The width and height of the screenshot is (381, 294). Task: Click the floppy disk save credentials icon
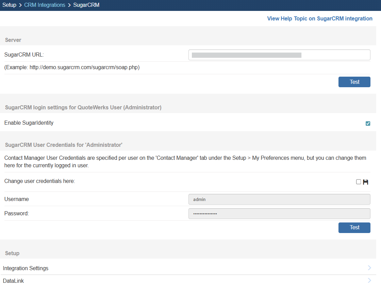point(366,182)
